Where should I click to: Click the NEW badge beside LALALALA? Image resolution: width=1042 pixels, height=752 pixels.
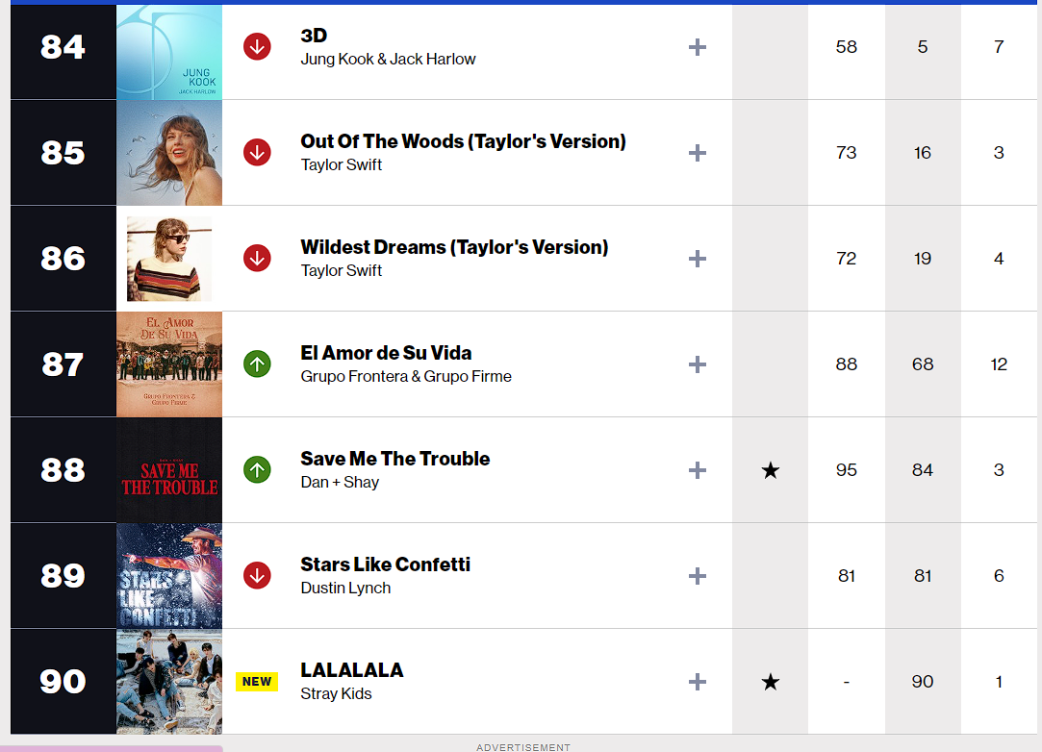[x=257, y=682]
